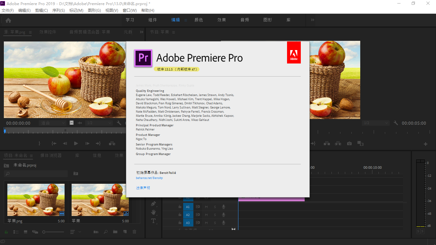Image resolution: width=436 pixels, height=245 pixels.
Task: Delete selection with trash icon
Action: 135,232
